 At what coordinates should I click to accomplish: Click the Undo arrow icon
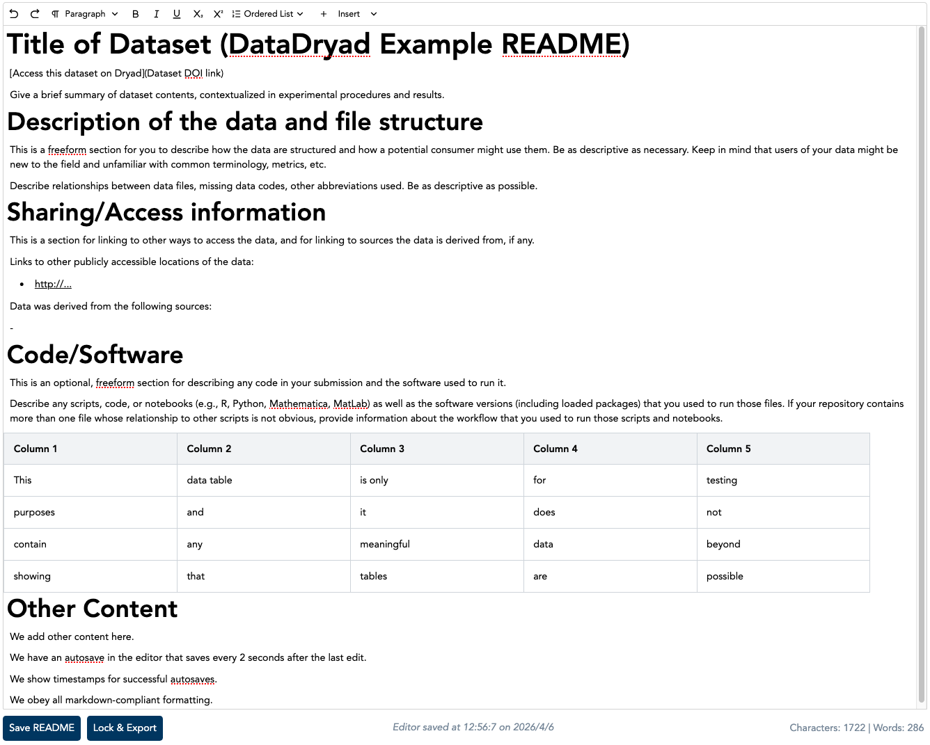tap(14, 14)
